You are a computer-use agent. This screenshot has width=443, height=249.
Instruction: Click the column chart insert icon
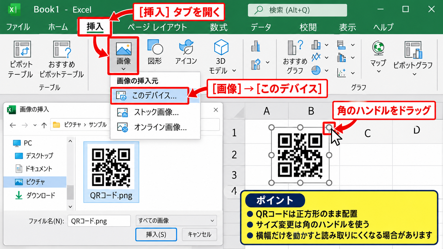(316, 45)
